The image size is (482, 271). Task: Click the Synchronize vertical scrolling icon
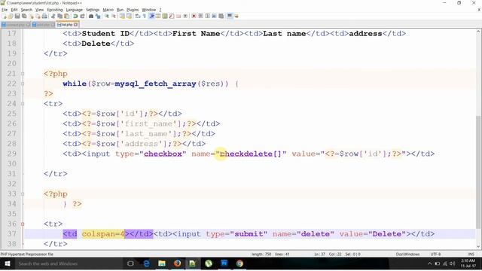pos(122,16)
